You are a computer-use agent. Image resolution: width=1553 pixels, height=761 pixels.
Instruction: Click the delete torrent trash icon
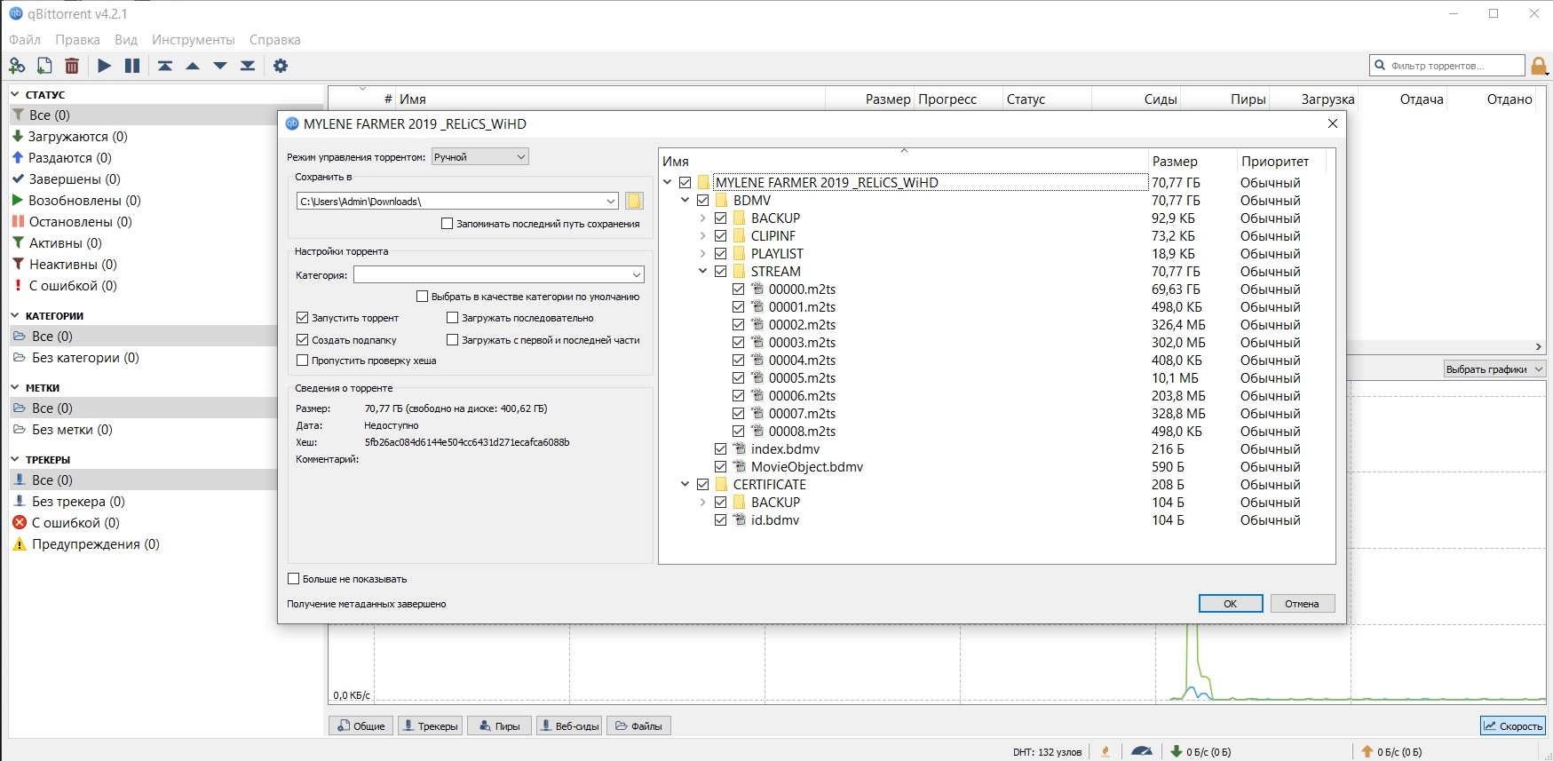[x=72, y=66]
